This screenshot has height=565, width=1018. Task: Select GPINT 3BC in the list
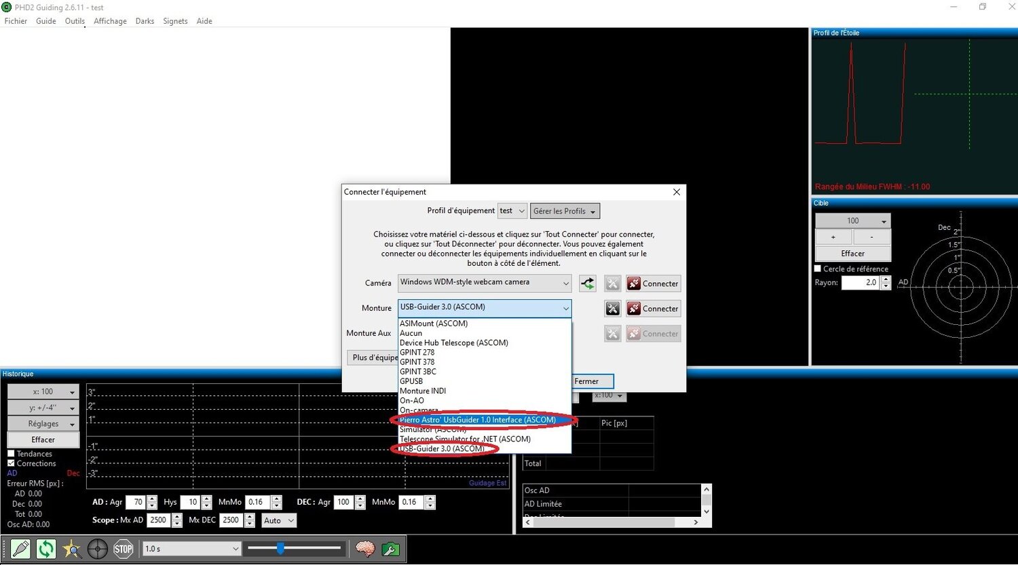485,372
